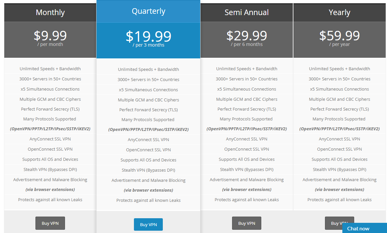This screenshot has height=233, width=387.
Task: Click Stealth VPN feature in Monthly column
Action: click(50, 170)
